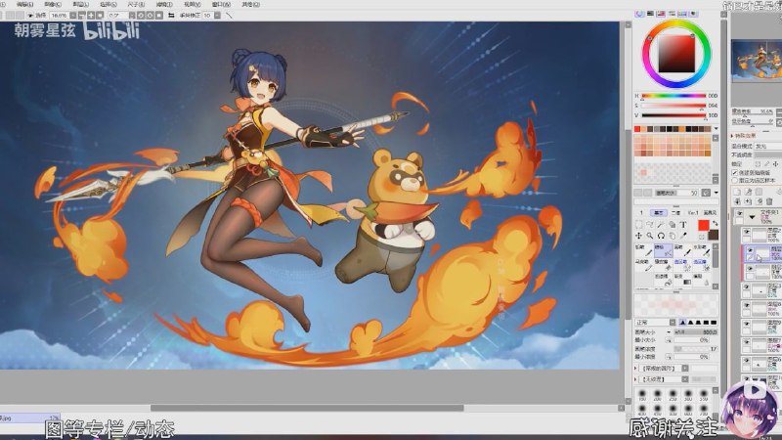This screenshot has width=782, height=440.
Task: Toggle lock transparent pixels icon
Action: 759,163
